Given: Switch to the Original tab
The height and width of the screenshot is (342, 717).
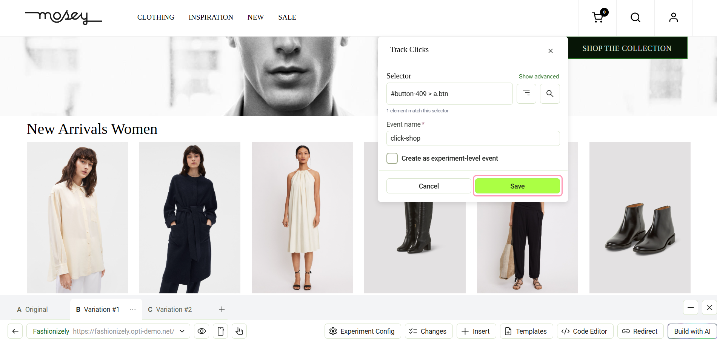Looking at the screenshot, I should coord(32,309).
